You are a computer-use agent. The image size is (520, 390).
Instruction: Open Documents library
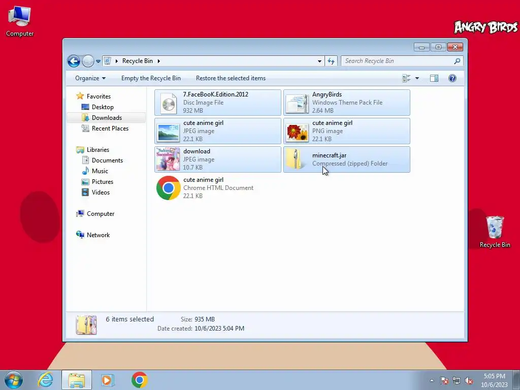107,160
